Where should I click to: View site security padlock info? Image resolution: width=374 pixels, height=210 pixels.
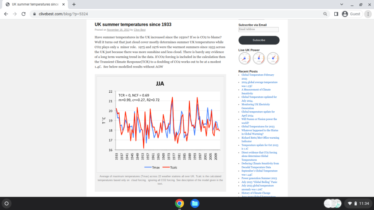(34, 14)
